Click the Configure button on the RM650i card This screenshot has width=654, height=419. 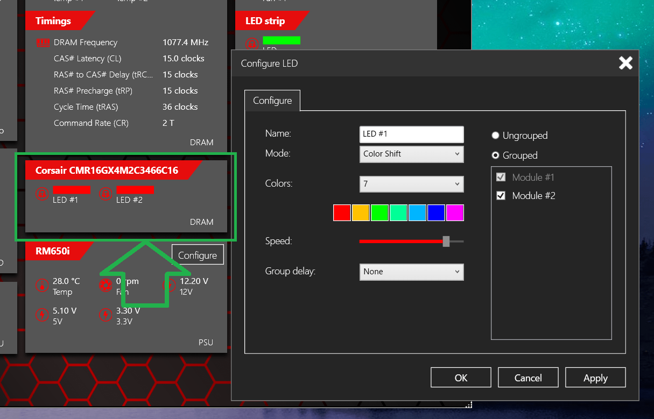coord(198,255)
